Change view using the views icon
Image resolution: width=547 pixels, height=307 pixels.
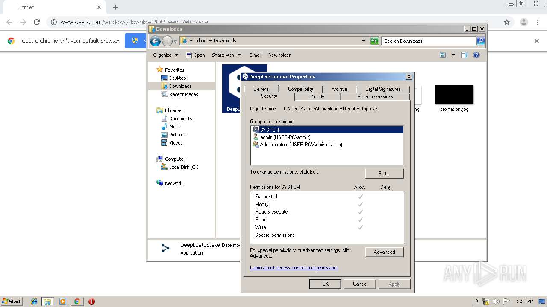click(x=443, y=55)
